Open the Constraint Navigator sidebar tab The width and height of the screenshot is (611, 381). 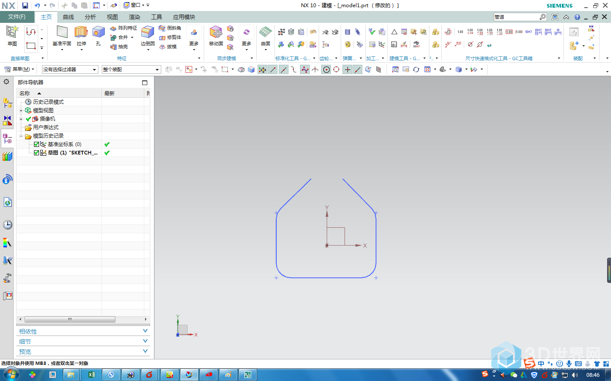pos(7,121)
